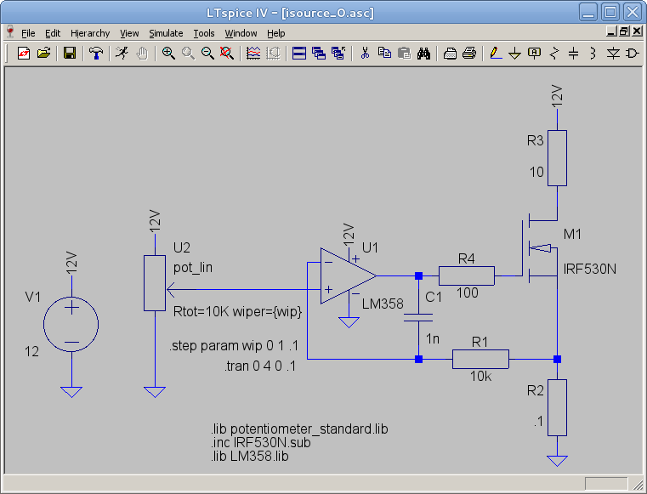Click the '.inc IRF530N.sub' directive
Screen dimensions: 647x494
(x=261, y=443)
